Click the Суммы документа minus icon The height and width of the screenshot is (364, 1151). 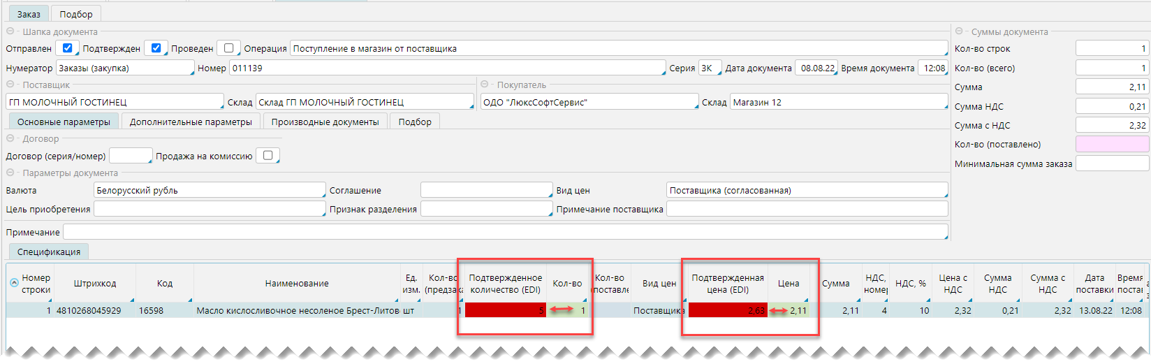[x=959, y=31]
